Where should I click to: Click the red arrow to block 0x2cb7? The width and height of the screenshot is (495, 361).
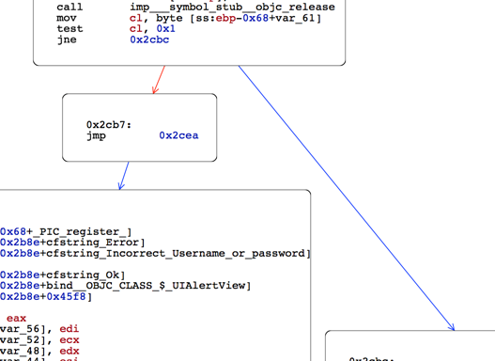tap(159, 80)
